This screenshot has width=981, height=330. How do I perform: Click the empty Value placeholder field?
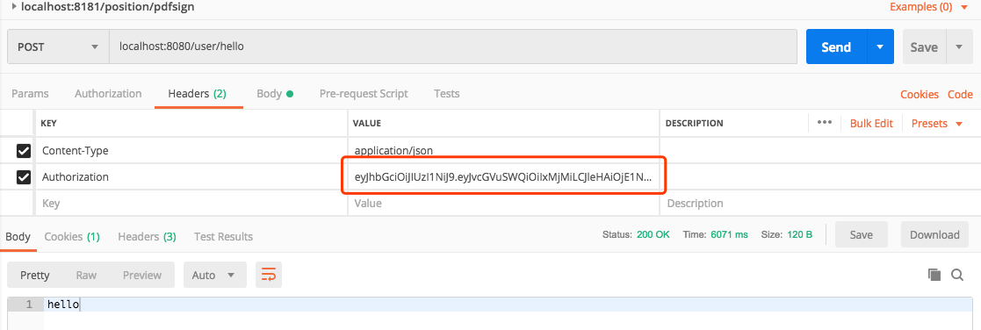503,203
